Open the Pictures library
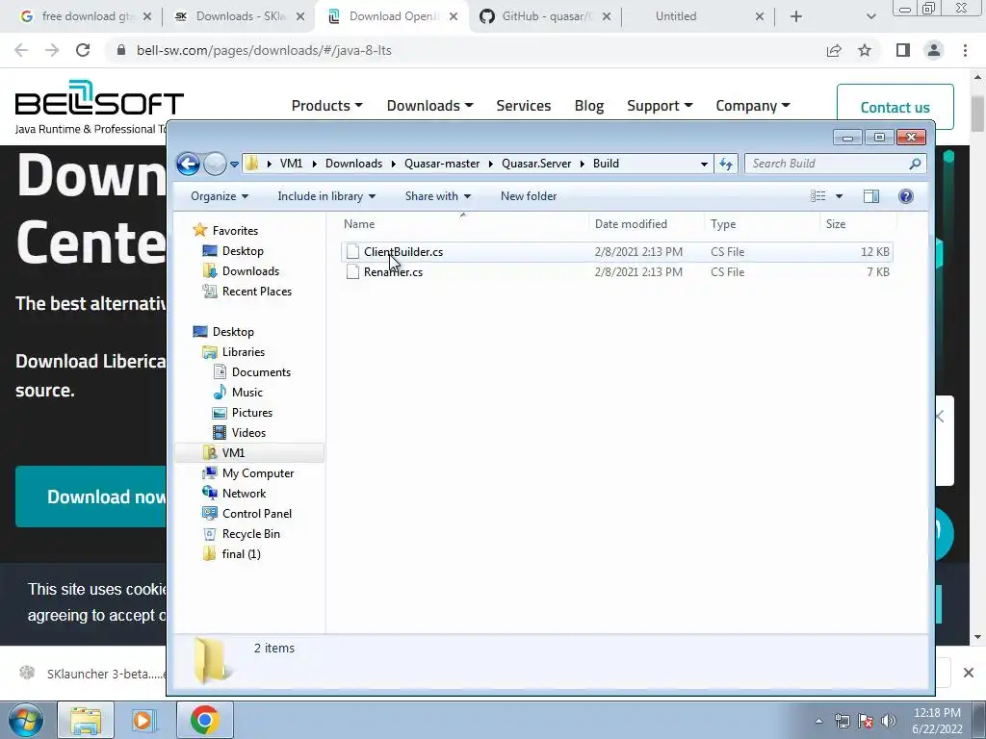The height and width of the screenshot is (739, 986). (252, 412)
